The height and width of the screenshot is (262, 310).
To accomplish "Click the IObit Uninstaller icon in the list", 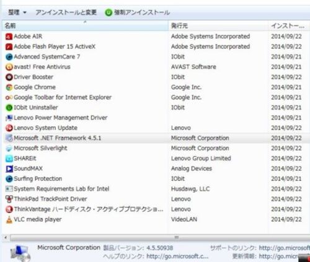I will click(x=9, y=108).
